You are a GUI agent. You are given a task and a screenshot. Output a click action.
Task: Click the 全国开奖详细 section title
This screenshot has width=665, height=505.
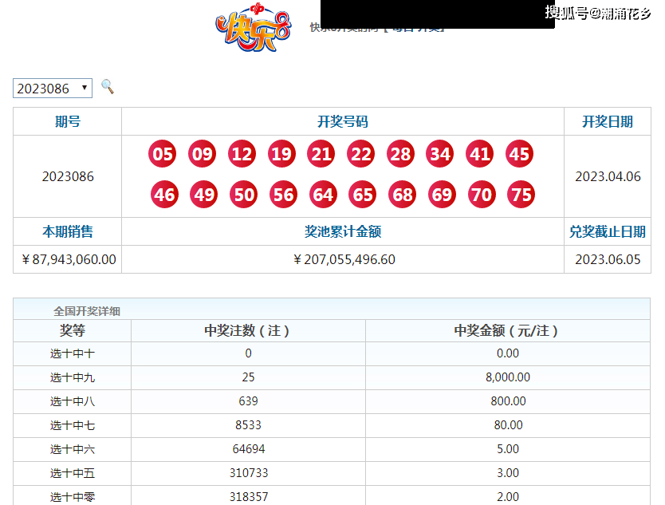87,311
